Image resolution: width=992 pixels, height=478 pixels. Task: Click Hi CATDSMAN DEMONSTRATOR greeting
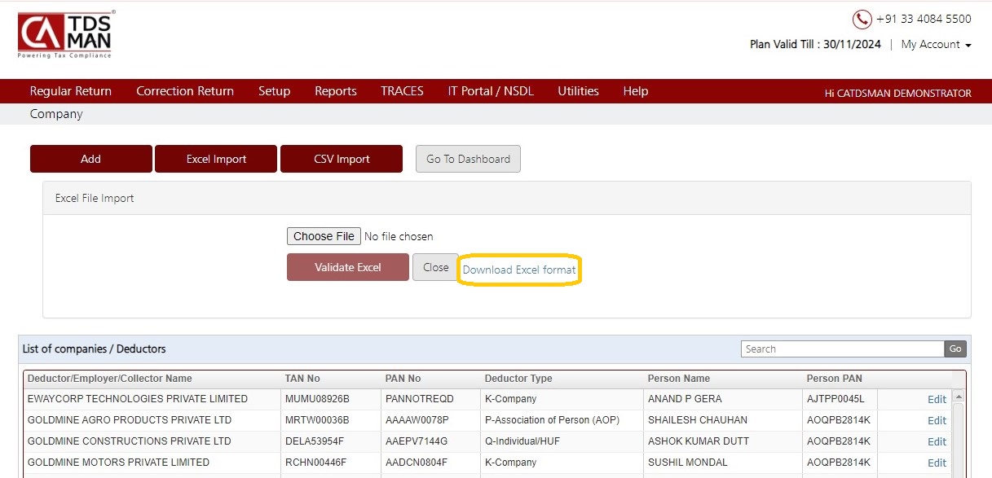[897, 94]
